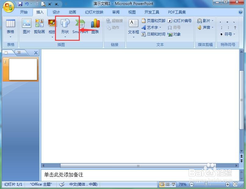Viewport: 246px width, 189px height.
Task: Click the 形状 shapes icon
Action: coord(65,24)
